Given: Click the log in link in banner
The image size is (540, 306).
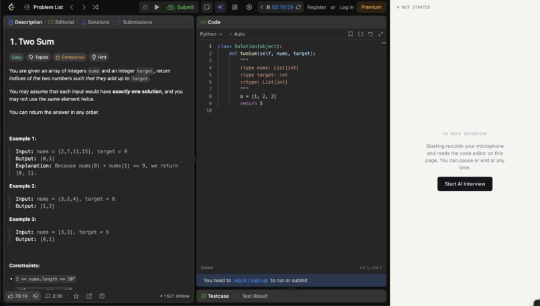Looking at the screenshot, I should click(x=240, y=281).
